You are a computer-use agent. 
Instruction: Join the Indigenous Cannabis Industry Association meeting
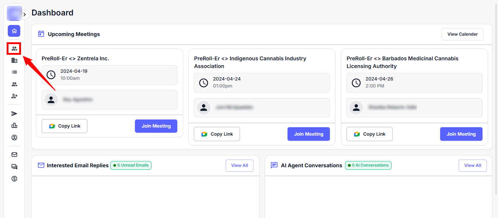(309, 134)
